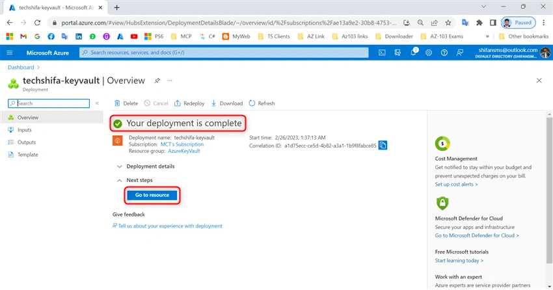Open the Chrome three-dot menu
Viewport: 553px width, 290px height.
coord(543,23)
